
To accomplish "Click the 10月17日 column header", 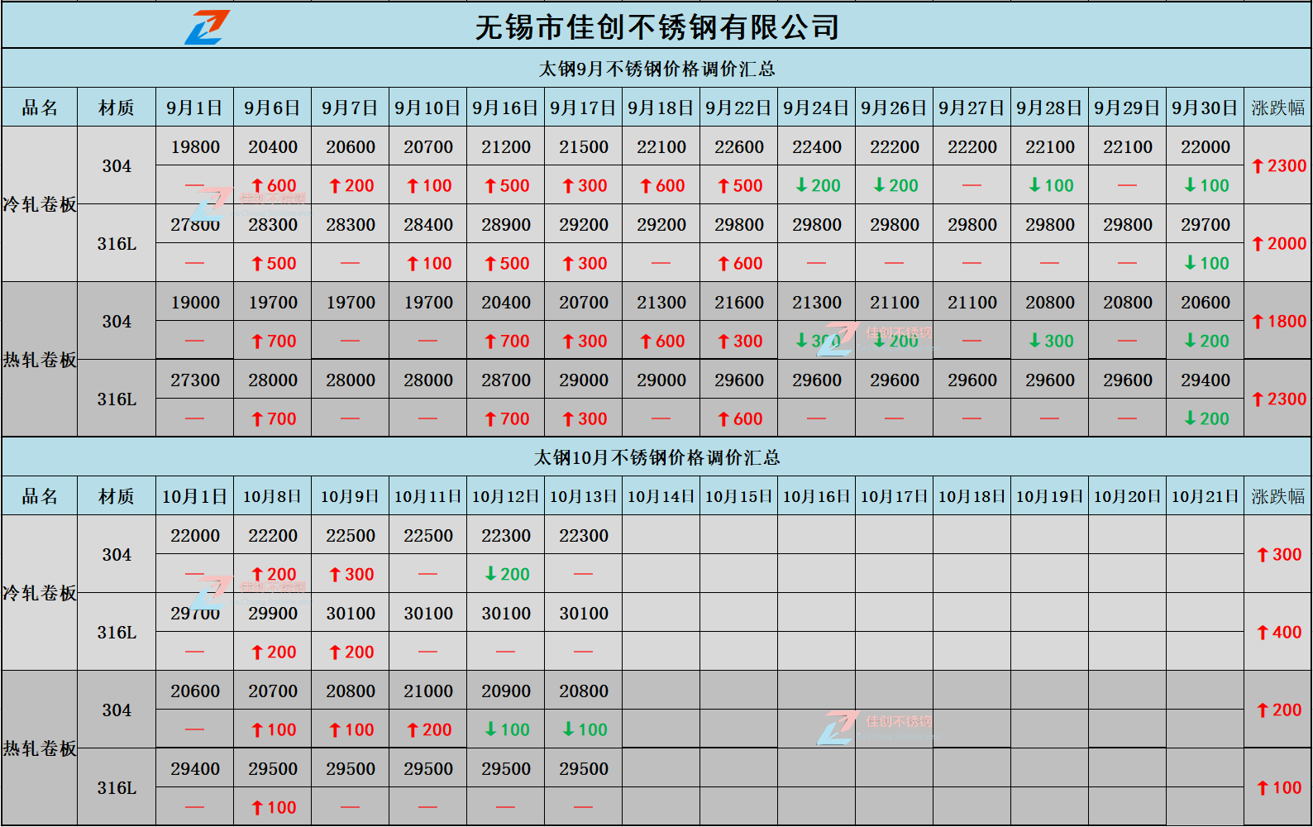I will tap(895, 496).
